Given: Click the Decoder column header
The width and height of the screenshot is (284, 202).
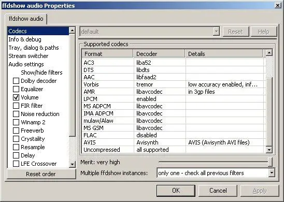Looking at the screenshot, I should click(159, 54).
